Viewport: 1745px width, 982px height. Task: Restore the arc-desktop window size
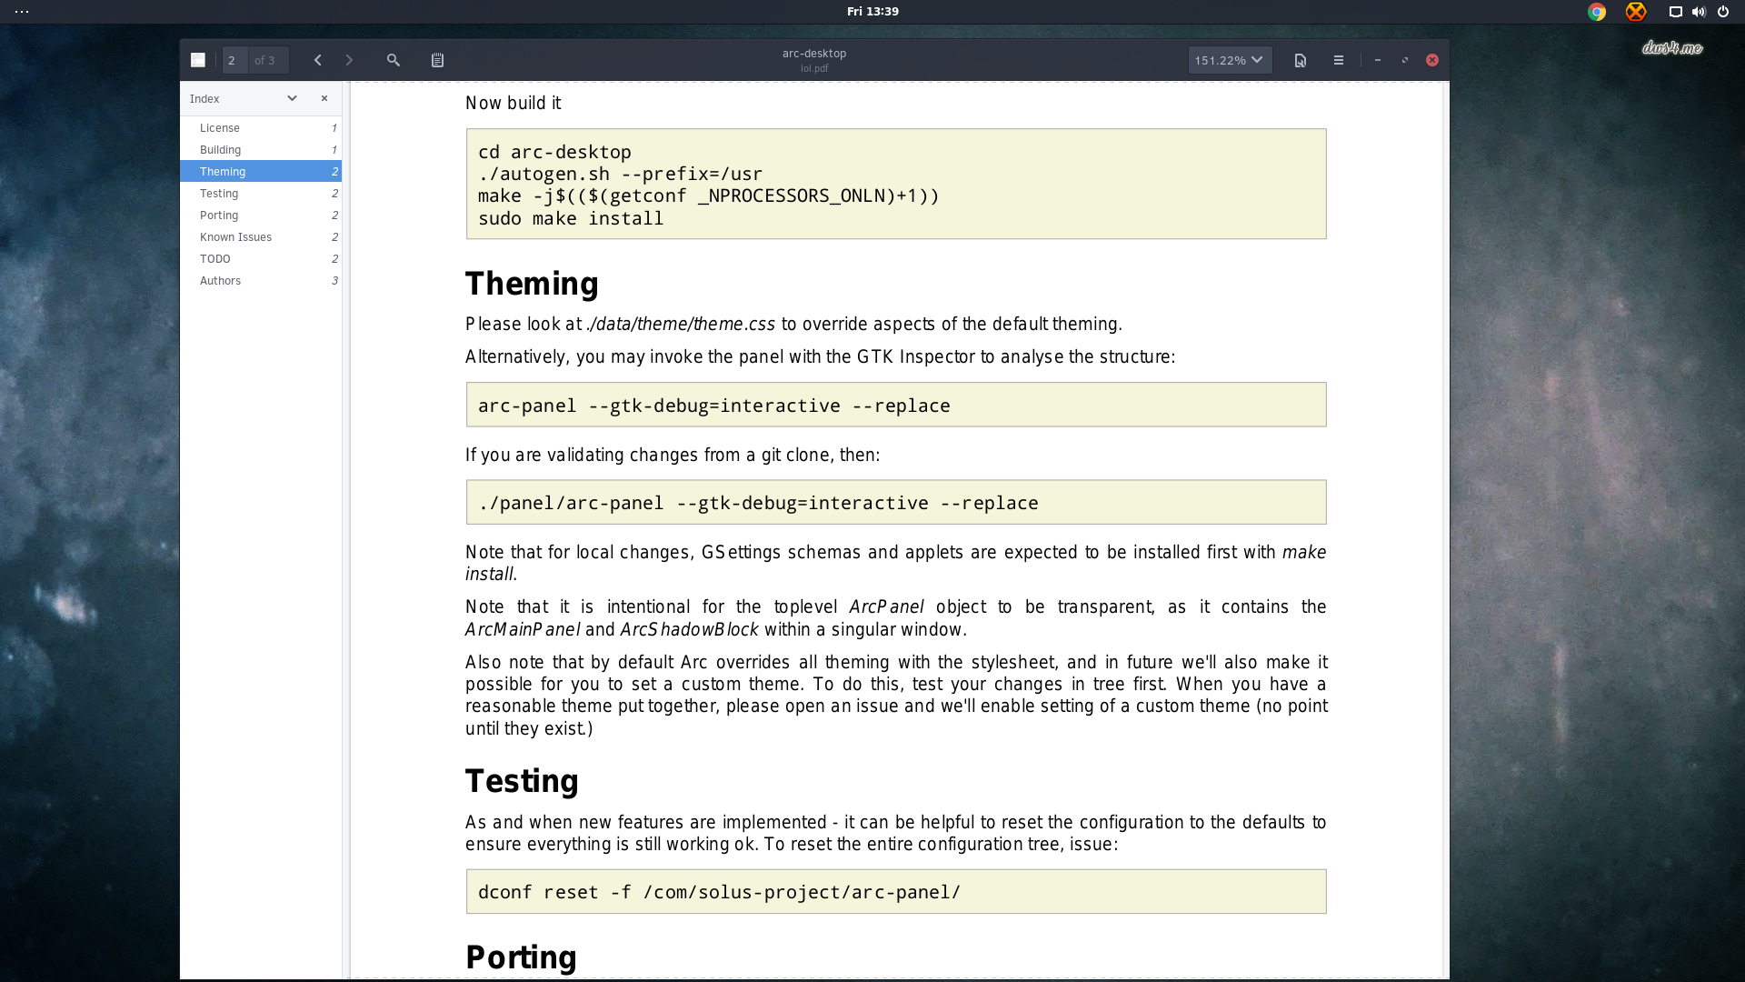[x=1405, y=60]
